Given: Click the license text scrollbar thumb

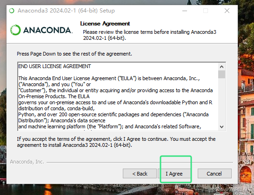Looking at the screenshot, I should 221,75.
